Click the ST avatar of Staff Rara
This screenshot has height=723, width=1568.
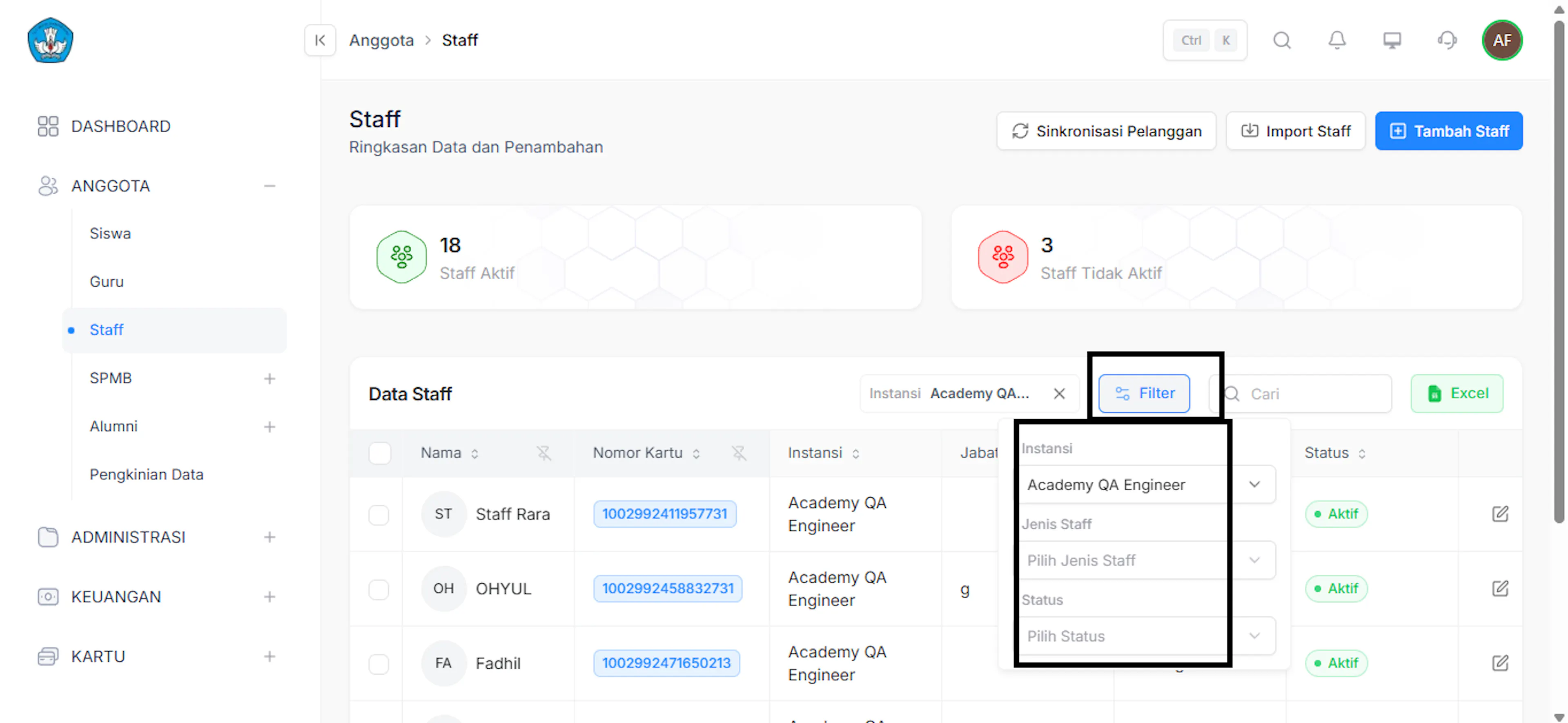(443, 514)
